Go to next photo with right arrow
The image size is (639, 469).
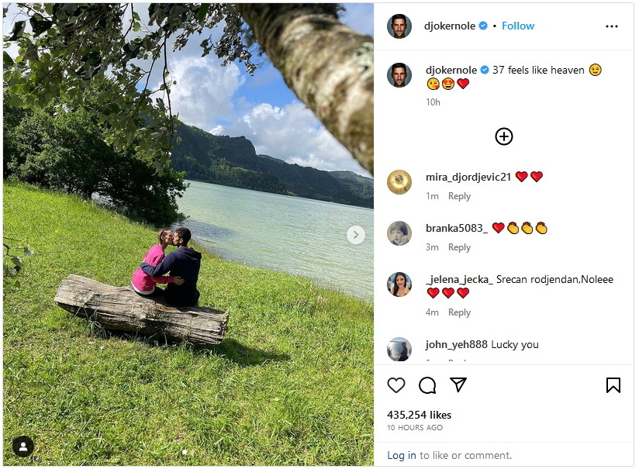pyautogui.click(x=356, y=235)
